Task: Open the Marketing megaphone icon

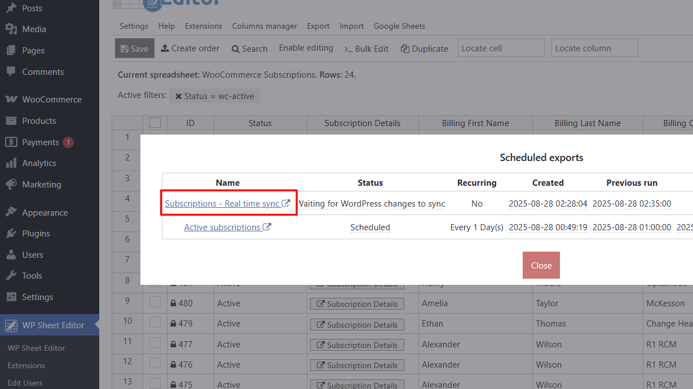Action: click(11, 184)
